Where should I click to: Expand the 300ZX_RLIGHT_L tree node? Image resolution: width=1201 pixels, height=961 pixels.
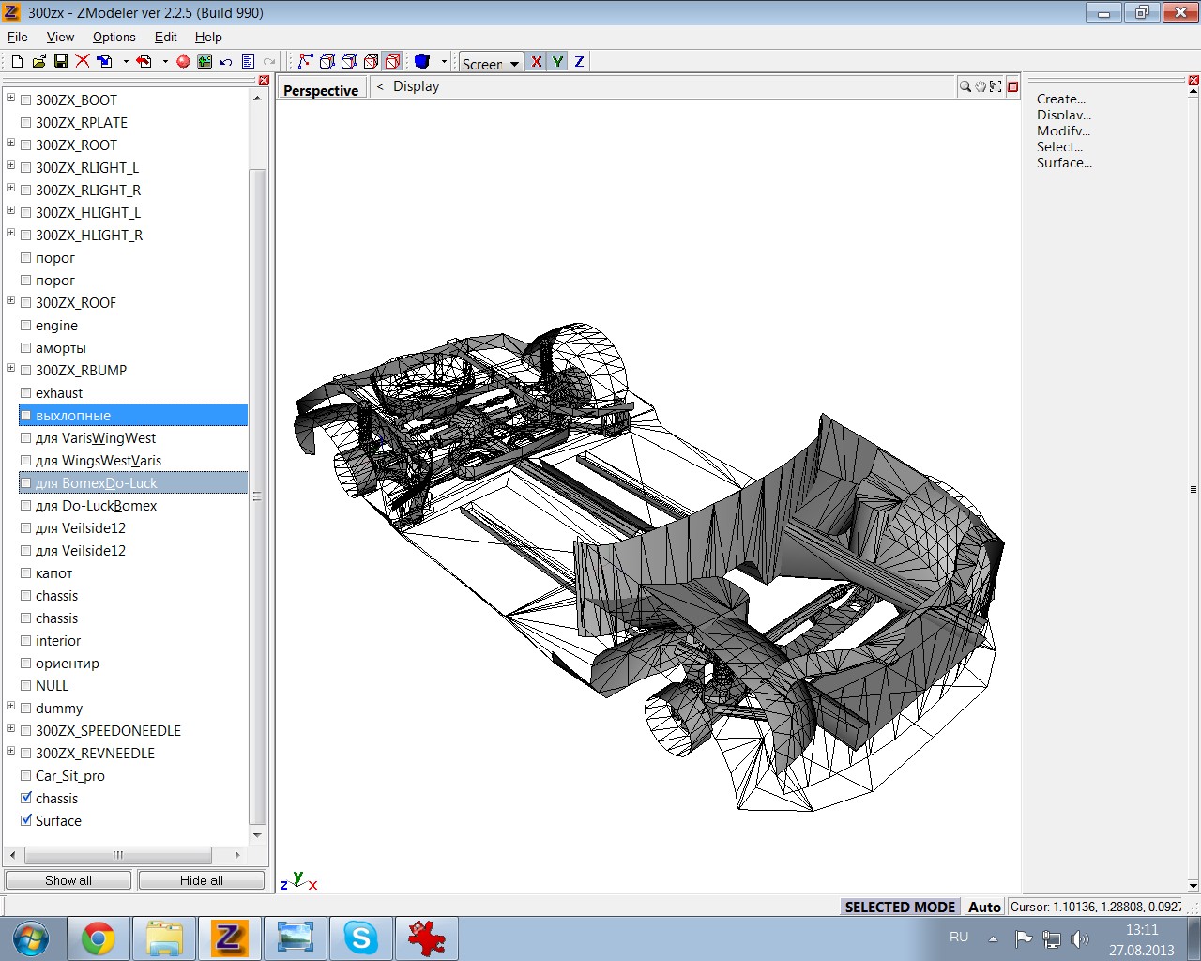[x=10, y=165]
